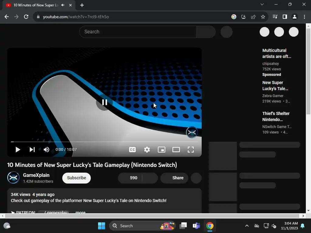Screen dimensions: 311x233
Task: Open weather widget in taskbar
Action: tap(7, 226)
